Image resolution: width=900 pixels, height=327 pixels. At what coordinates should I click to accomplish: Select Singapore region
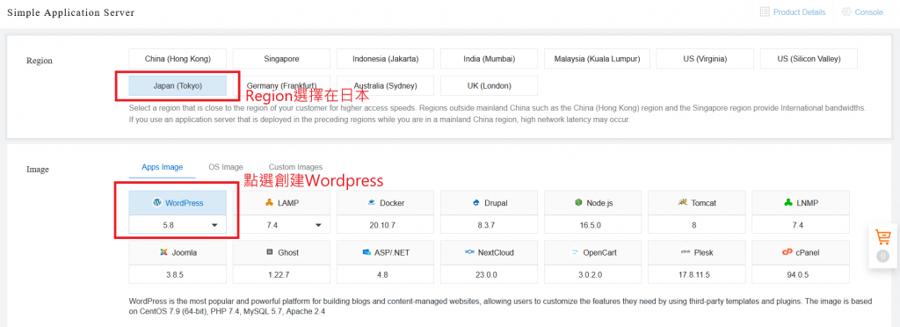tap(281, 59)
